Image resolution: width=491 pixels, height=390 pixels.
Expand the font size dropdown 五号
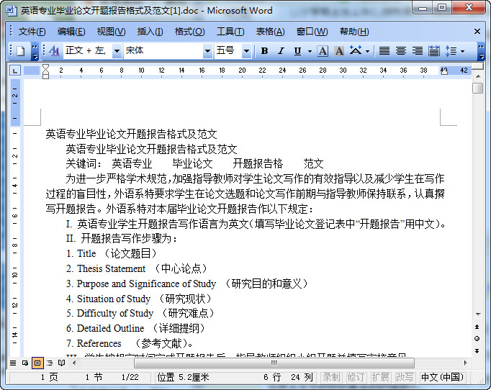tap(246, 50)
